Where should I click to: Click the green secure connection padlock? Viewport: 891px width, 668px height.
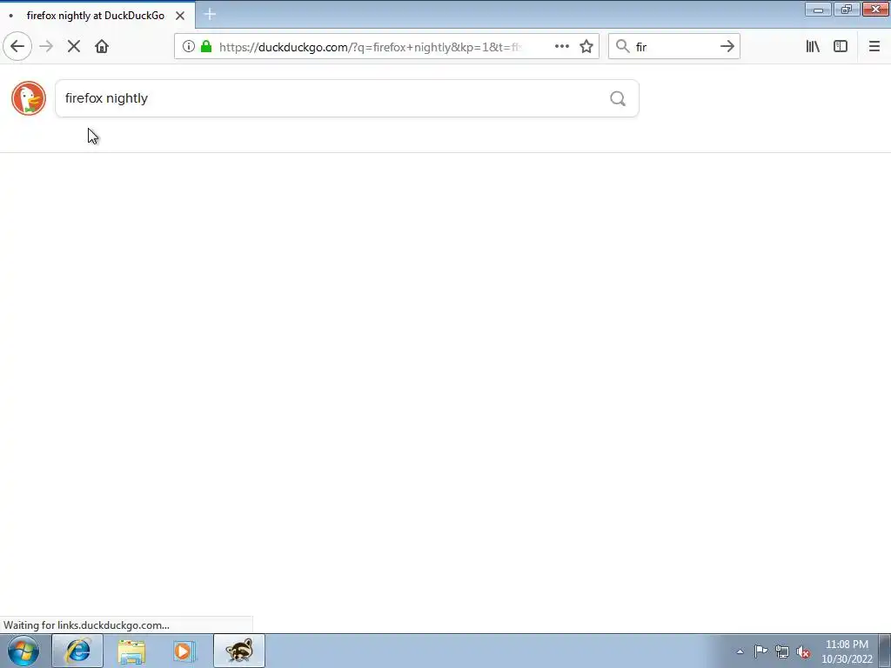(206, 47)
